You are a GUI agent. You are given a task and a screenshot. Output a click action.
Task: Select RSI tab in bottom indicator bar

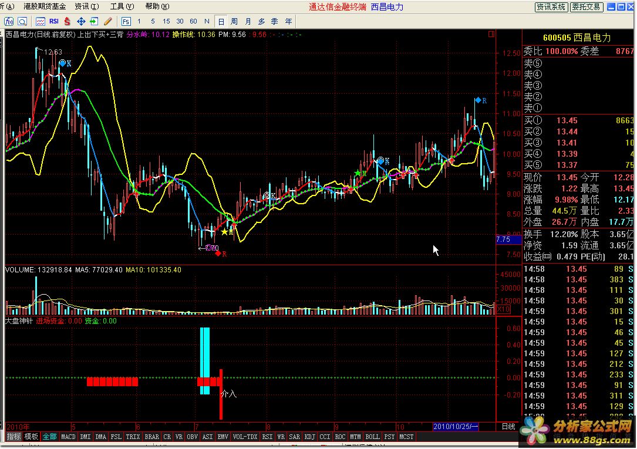[267, 437]
